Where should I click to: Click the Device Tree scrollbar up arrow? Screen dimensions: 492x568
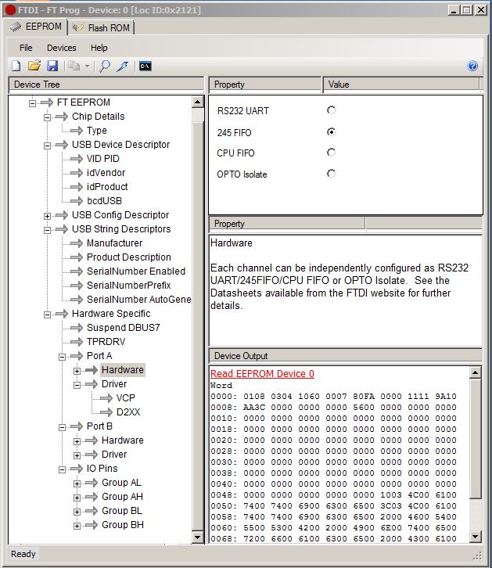197,102
